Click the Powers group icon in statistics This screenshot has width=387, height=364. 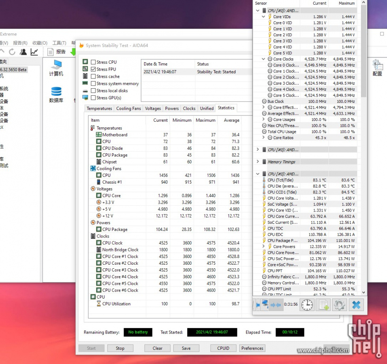click(x=93, y=223)
